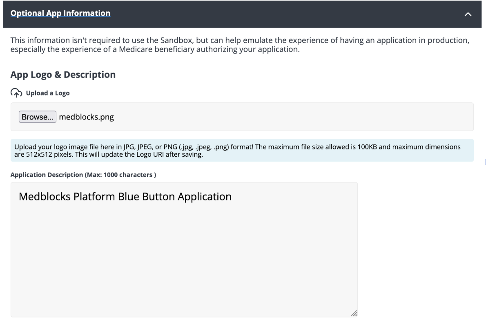Collapse the Optional App Information section chevron

point(468,14)
